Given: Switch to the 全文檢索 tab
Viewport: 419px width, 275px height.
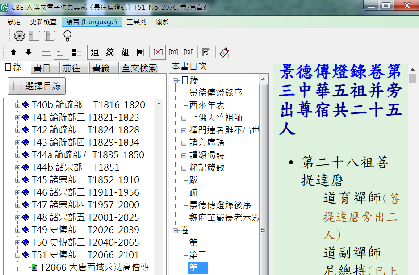Looking at the screenshot, I should point(139,68).
